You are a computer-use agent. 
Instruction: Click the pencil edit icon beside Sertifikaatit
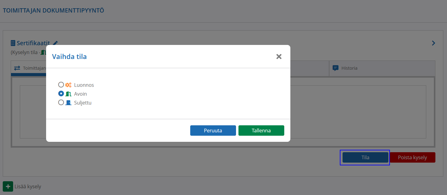55,43
